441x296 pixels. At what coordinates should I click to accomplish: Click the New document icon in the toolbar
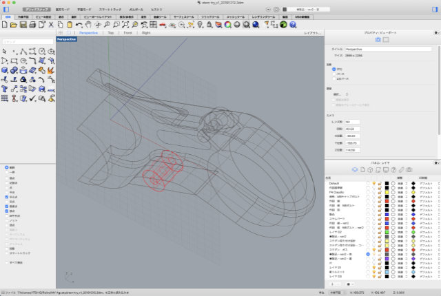point(4,25)
